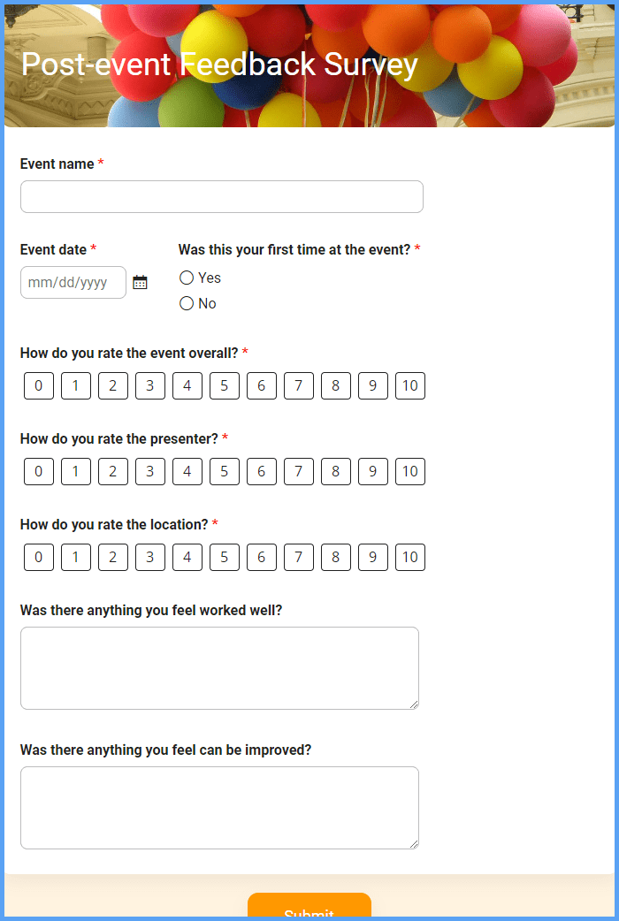Screen dimensions: 619x921
Task: Click the Event name input field
Action: coord(221,196)
